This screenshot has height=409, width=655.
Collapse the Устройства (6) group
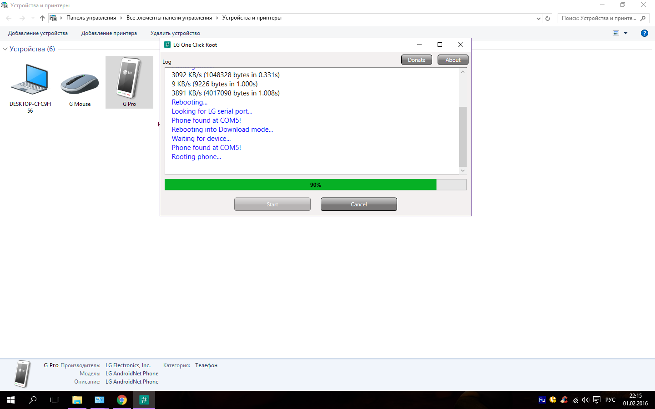pos(5,49)
